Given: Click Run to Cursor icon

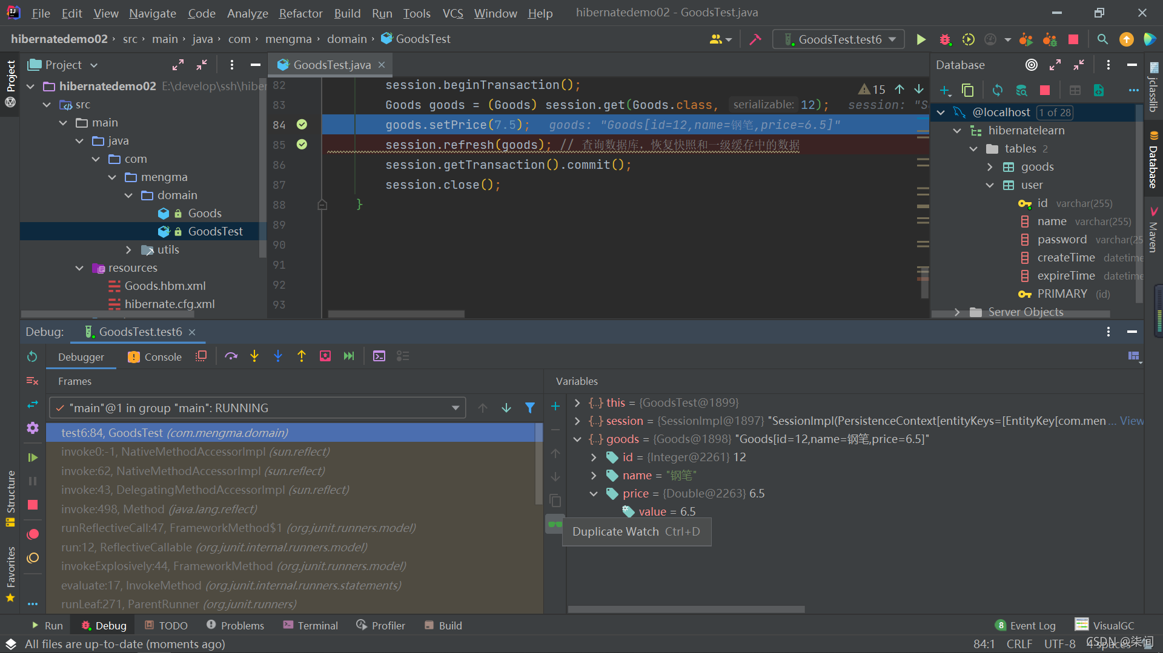Looking at the screenshot, I should point(349,356).
